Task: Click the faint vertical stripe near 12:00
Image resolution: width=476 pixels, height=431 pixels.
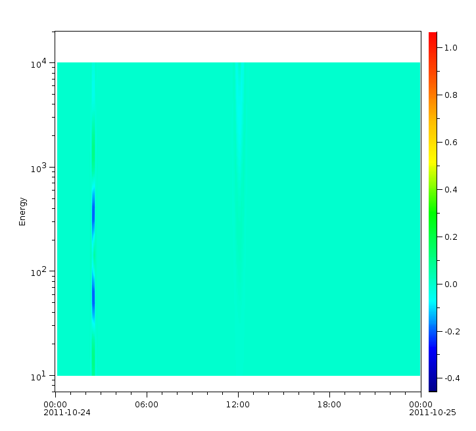Action: pyautogui.click(x=239, y=197)
